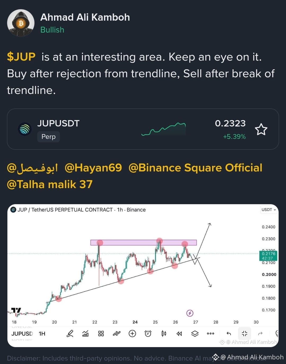Click the purple lightning event marker
This screenshot has height=364, width=286.
[190, 313]
